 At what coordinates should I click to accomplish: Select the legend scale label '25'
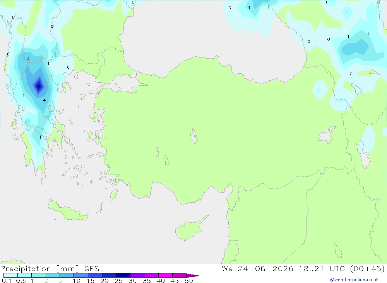118,281
